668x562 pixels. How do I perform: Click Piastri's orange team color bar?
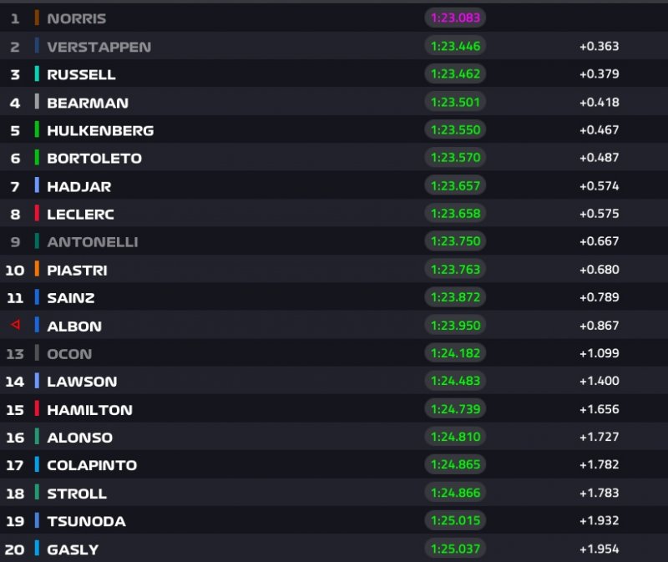point(38,269)
